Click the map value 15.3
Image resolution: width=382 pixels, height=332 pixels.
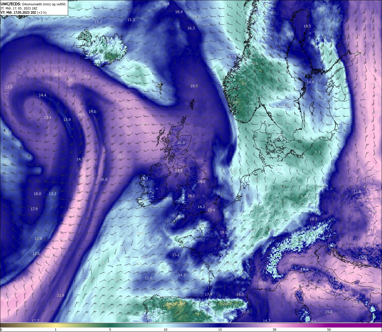click(131, 20)
